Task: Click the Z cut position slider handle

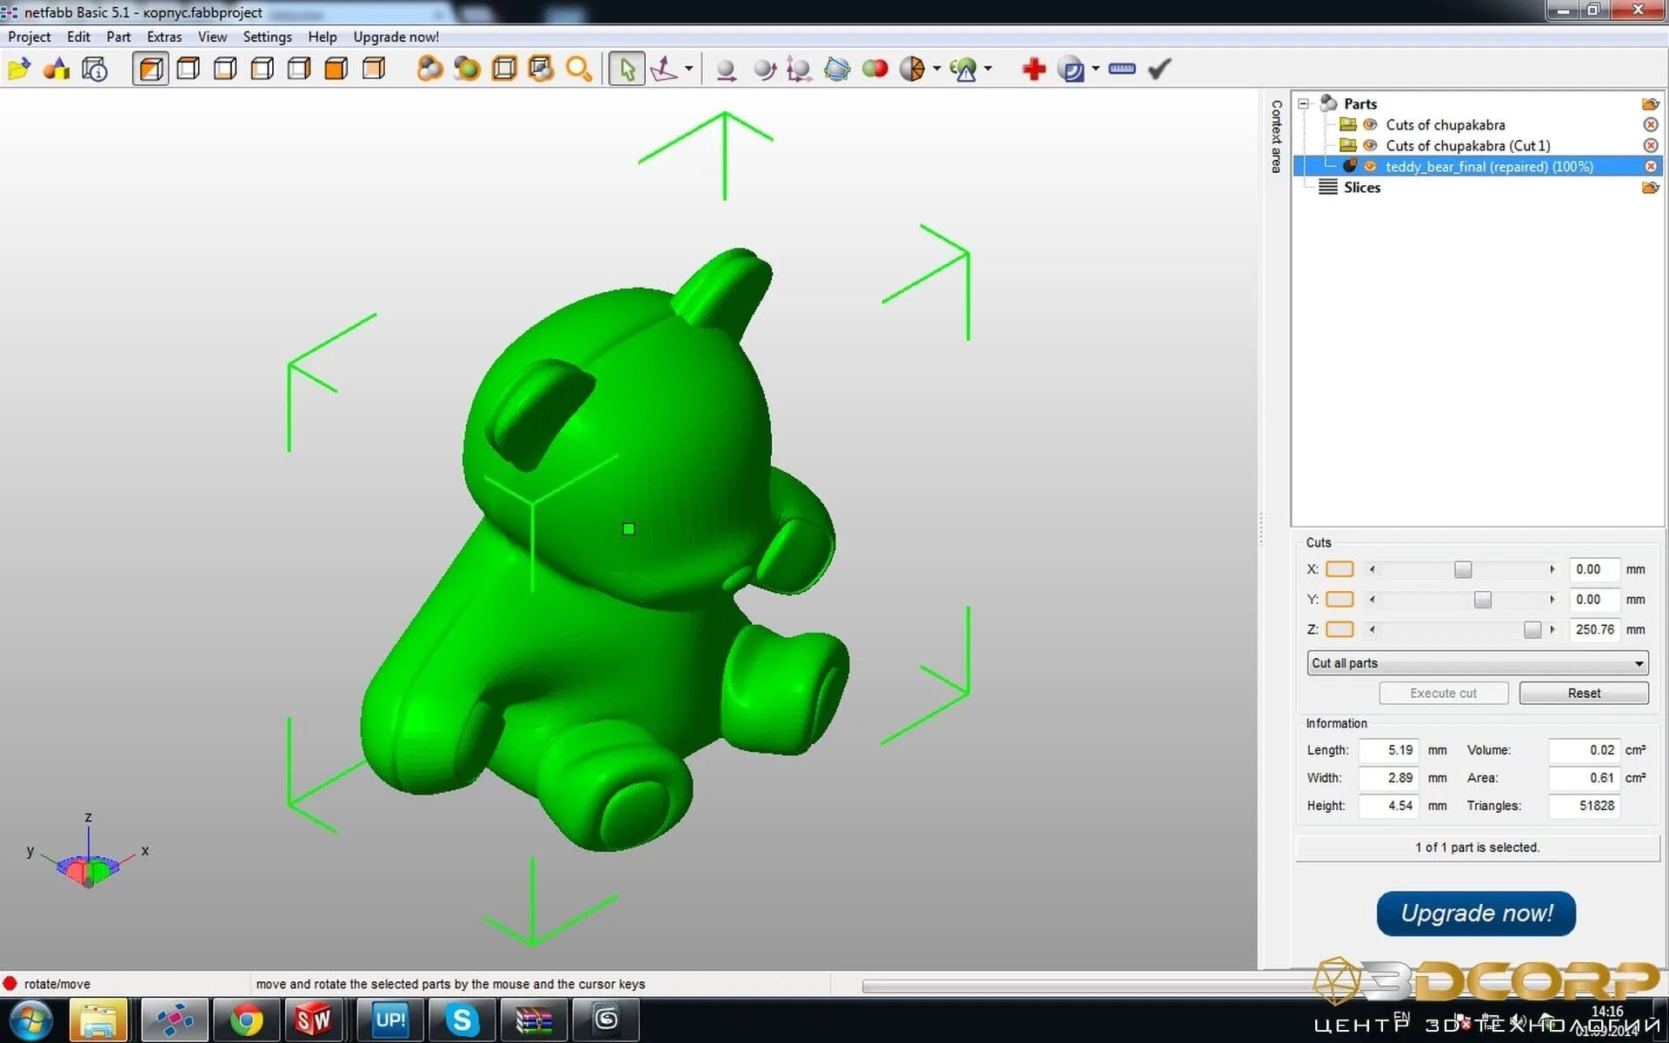Action: (1532, 629)
